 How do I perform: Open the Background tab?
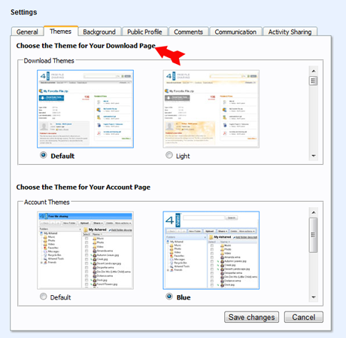coord(99,32)
